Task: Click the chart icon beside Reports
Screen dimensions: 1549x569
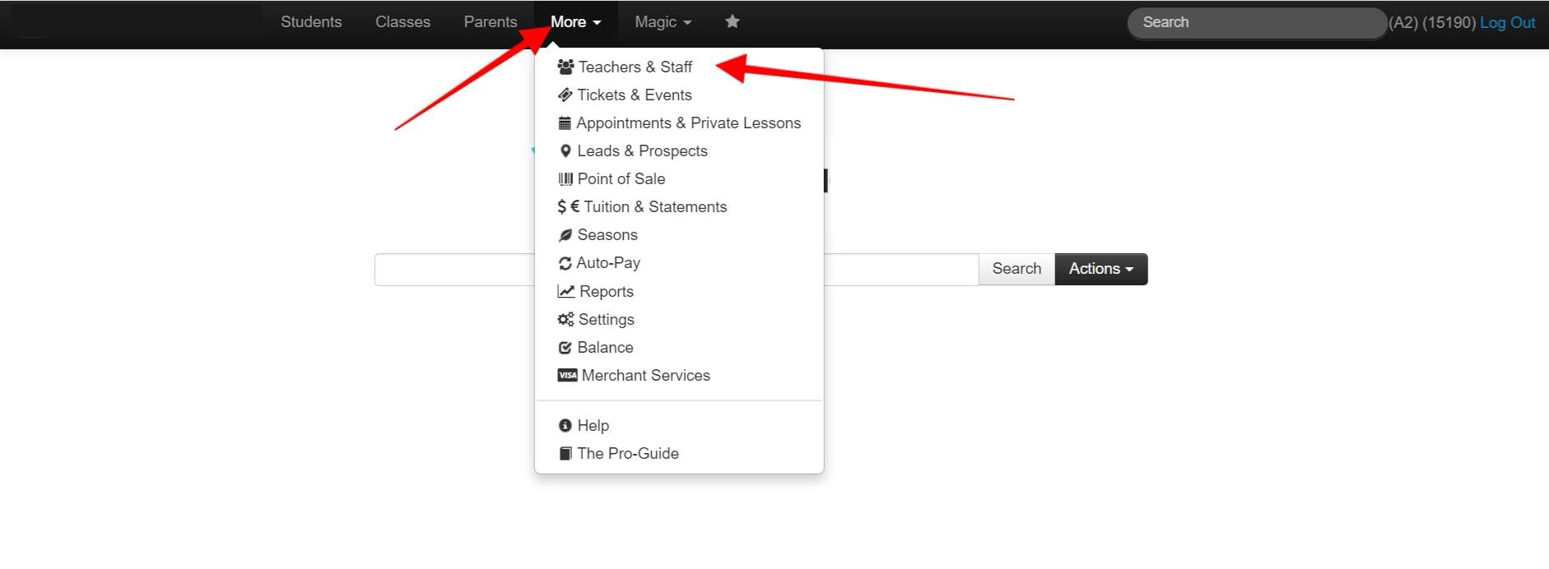Action: (565, 291)
